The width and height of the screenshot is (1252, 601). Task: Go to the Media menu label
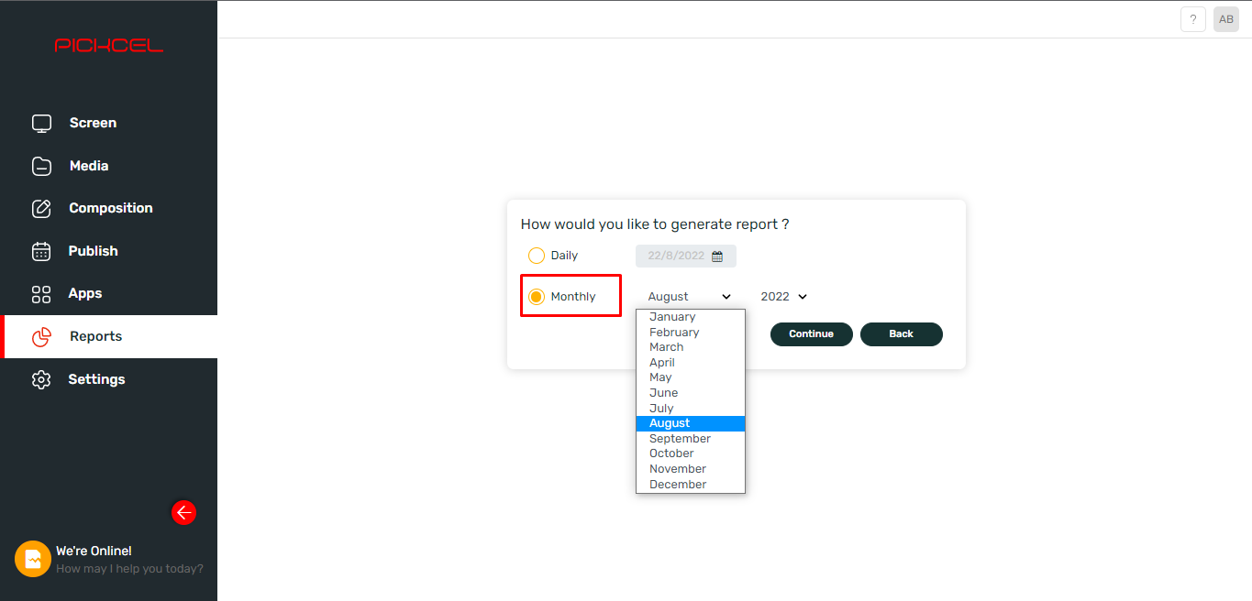tap(89, 166)
